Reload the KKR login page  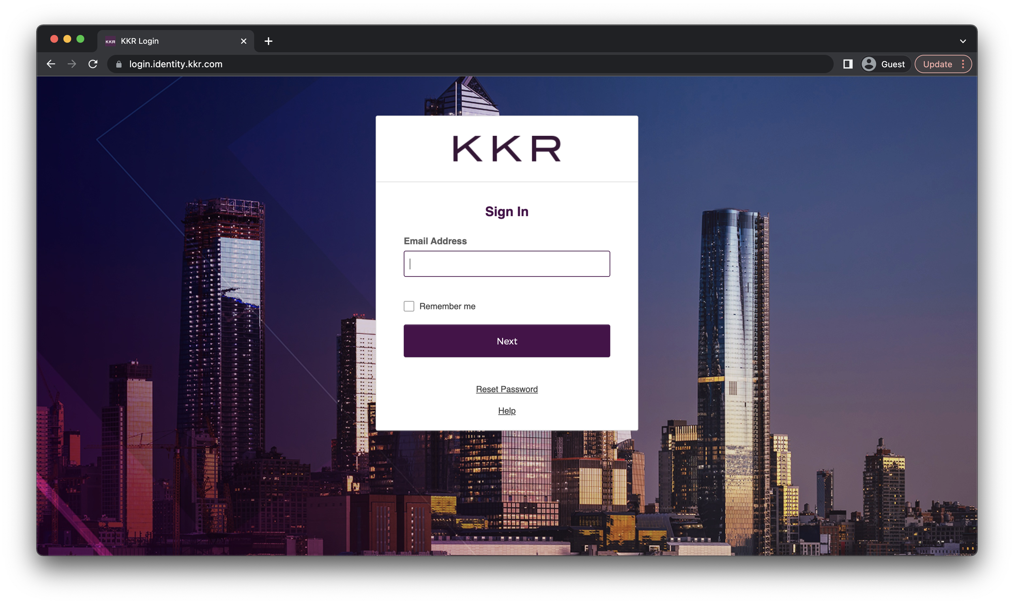point(93,64)
